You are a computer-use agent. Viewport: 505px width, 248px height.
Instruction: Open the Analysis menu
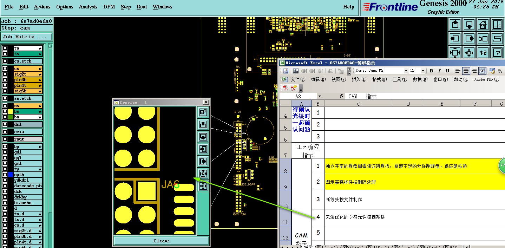click(88, 7)
